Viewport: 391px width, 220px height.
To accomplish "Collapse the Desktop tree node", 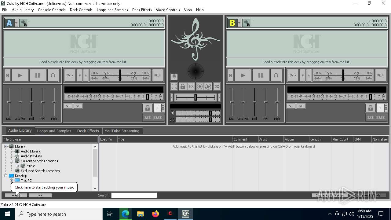I will pos(6,176).
